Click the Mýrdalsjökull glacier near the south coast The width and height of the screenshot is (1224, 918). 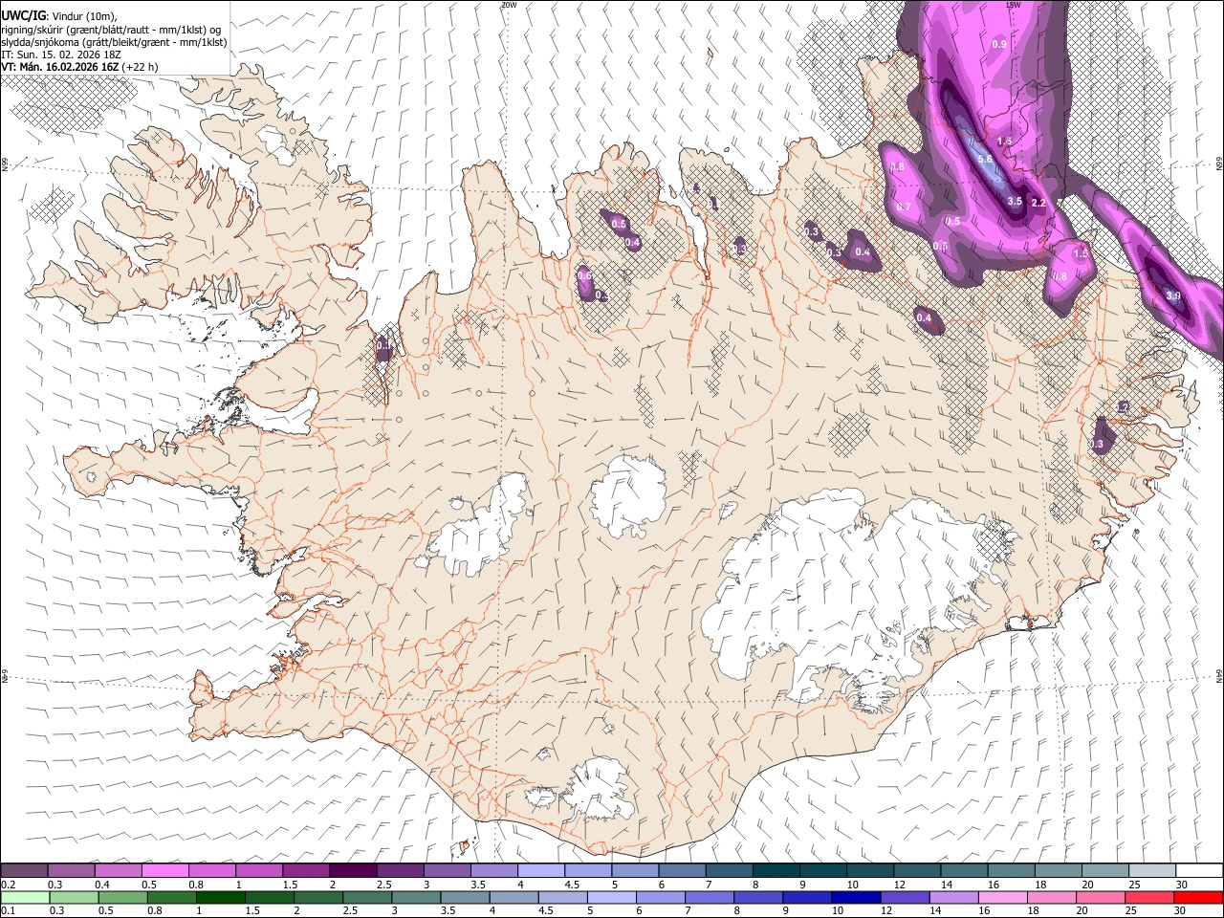click(x=601, y=787)
